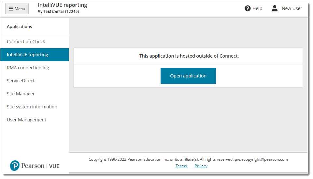Viewport: 313px width, 179px height.
Task: Follow the Privacy link in footer
Action: [201, 166]
